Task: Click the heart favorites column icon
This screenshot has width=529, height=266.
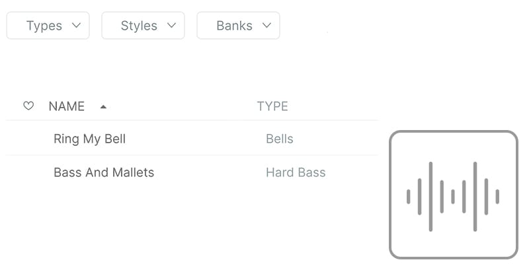Action: click(28, 106)
